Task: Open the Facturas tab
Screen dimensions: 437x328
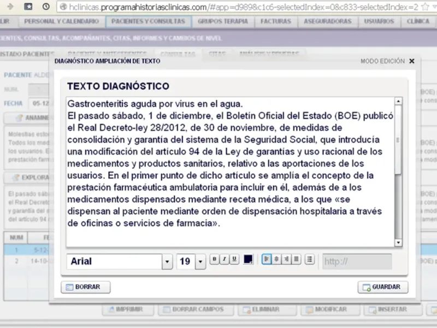Action: tap(276, 21)
